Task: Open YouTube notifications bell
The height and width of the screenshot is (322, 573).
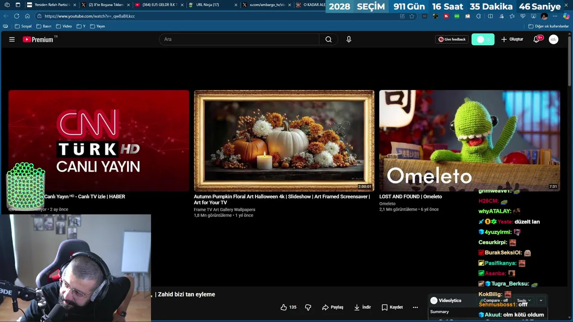Action: (536, 39)
